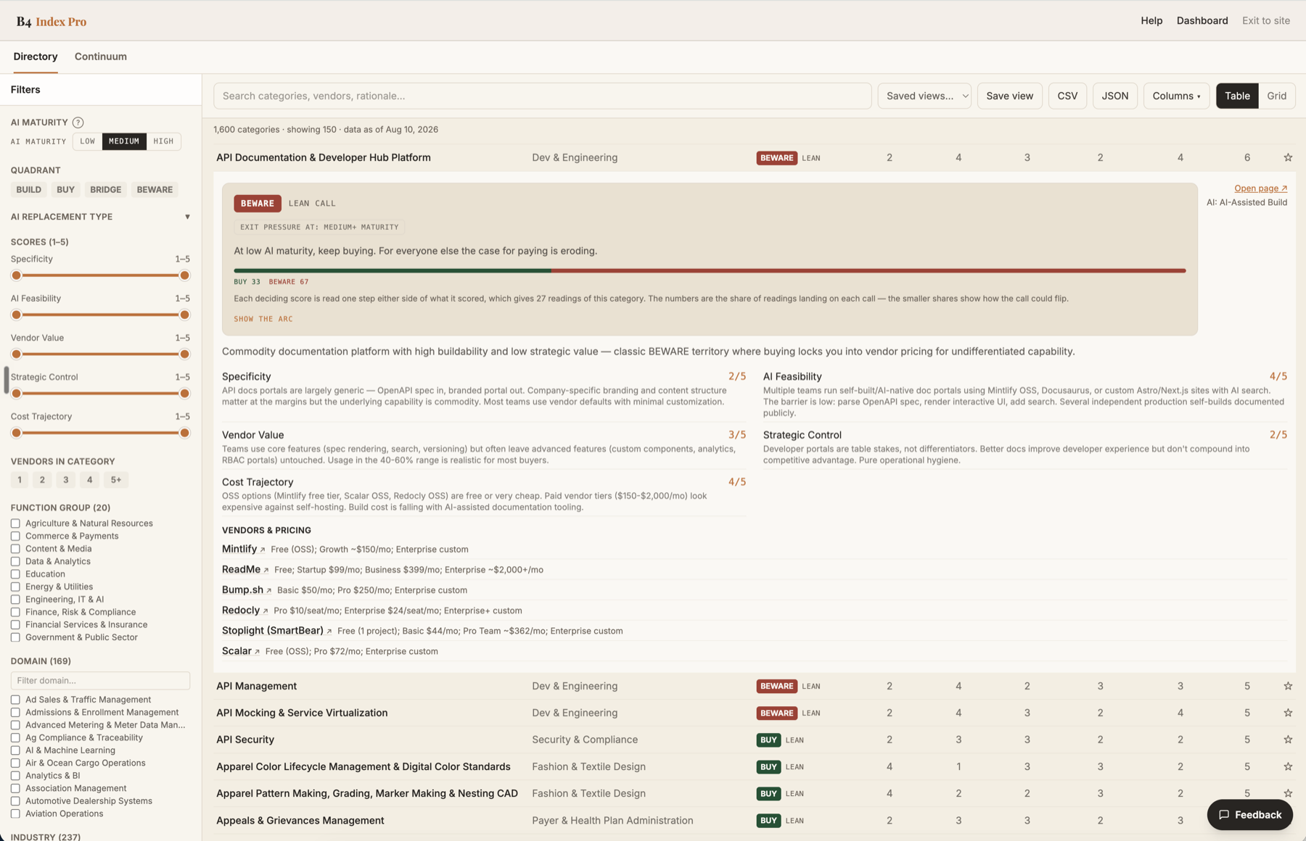Open Scalar vendor external link
1306x841 pixels.
[x=241, y=650]
